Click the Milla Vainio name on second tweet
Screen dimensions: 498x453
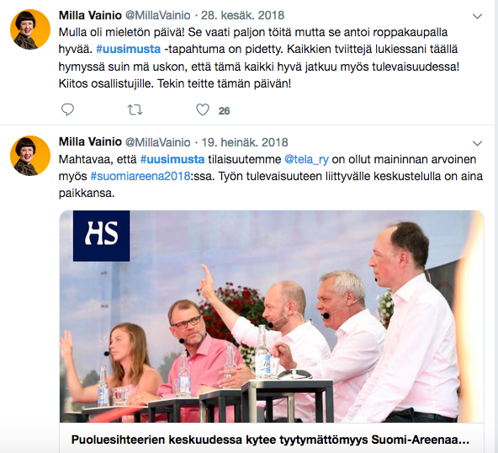(90, 141)
